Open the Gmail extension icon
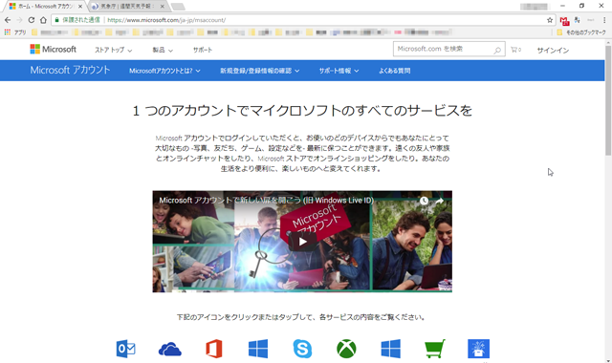The width and height of the screenshot is (612, 363). tap(564, 21)
